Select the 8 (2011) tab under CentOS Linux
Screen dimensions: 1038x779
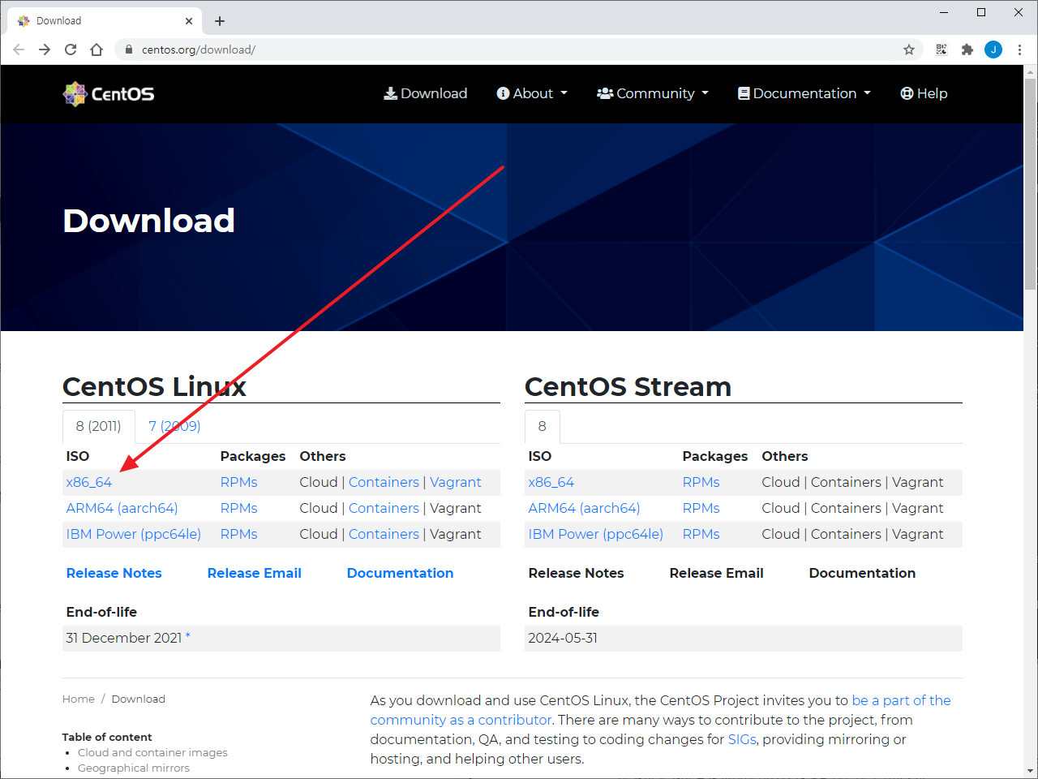tap(99, 426)
